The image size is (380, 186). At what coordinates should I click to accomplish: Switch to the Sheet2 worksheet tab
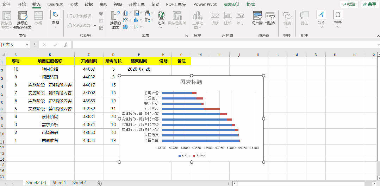tap(79, 183)
